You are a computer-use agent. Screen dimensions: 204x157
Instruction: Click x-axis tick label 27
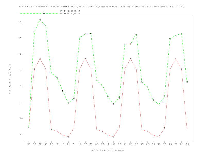[x=80, y=144]
